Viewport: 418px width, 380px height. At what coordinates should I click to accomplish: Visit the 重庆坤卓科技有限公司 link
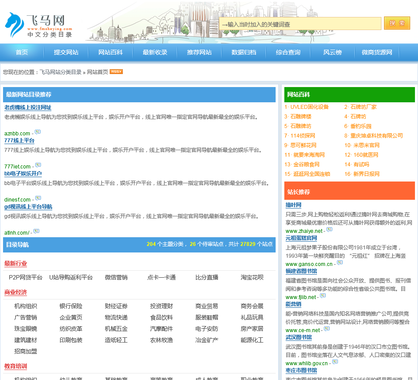tap(376, 135)
